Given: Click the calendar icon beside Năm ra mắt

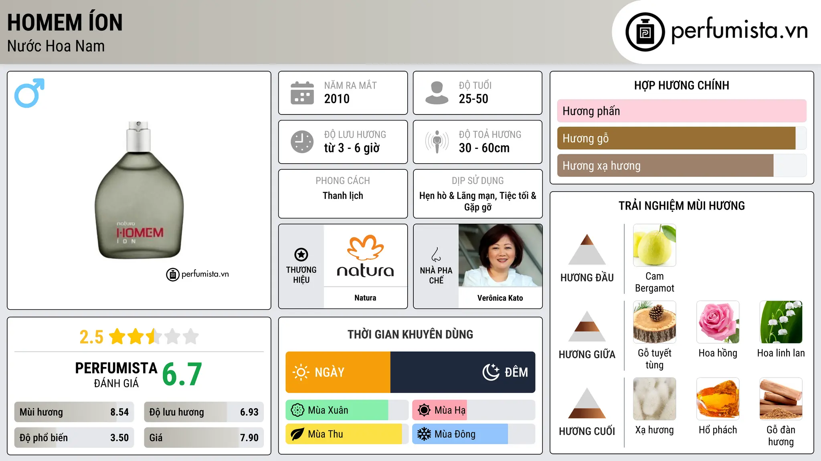Looking at the screenshot, I should [x=302, y=93].
